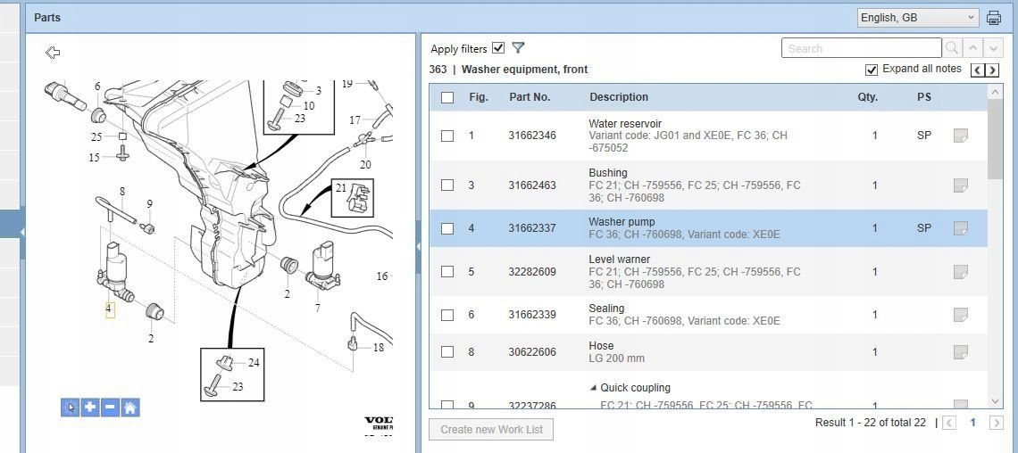Image resolution: width=1018 pixels, height=453 pixels.
Task: Click page number 1 in pagination
Action: tap(972, 423)
